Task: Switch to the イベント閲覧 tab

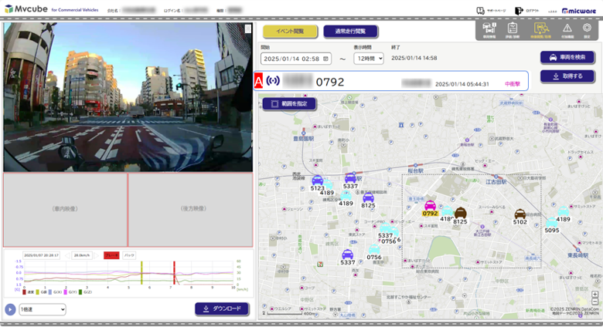Action: point(289,32)
